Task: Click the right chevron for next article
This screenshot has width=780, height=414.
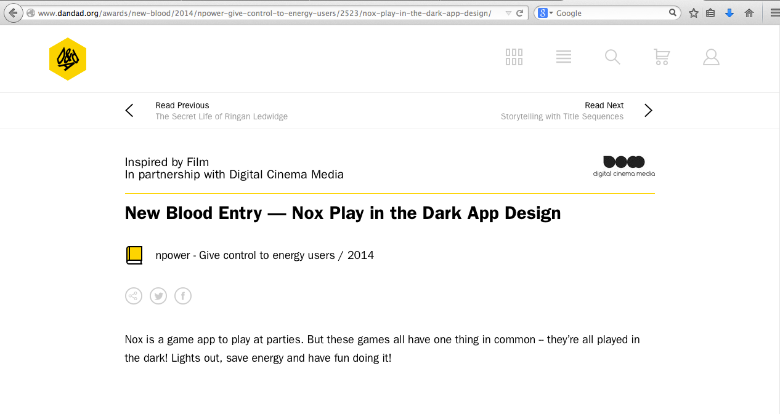Action: 648,111
